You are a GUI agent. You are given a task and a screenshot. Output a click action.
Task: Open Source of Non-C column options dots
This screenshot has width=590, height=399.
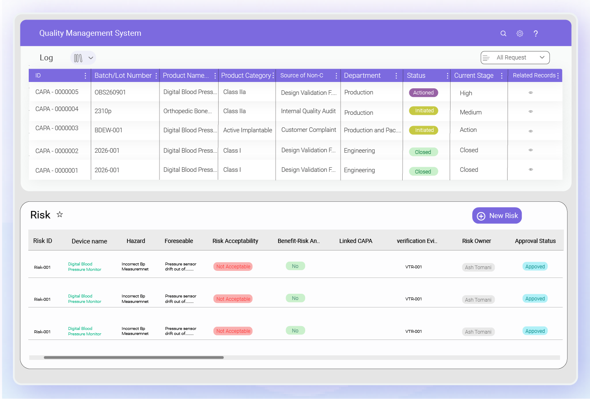click(336, 76)
